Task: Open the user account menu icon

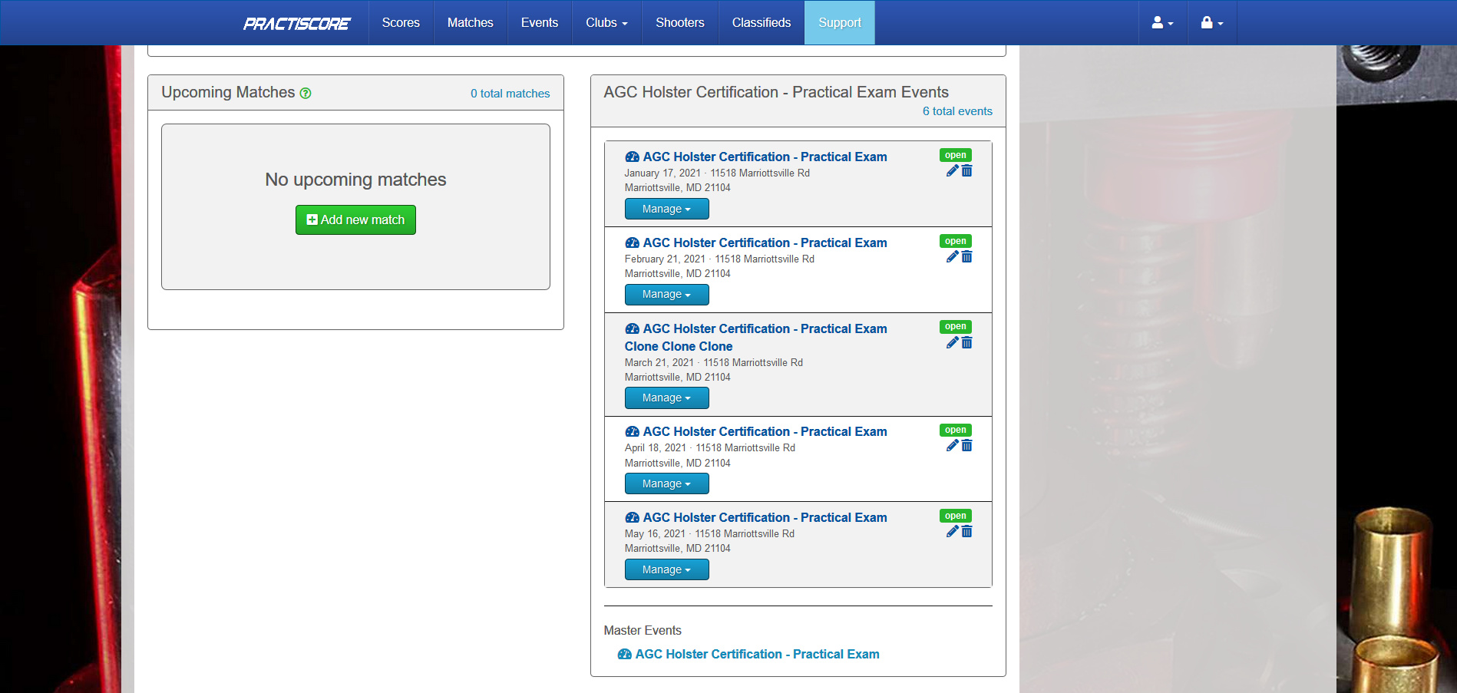Action: pyautogui.click(x=1162, y=23)
